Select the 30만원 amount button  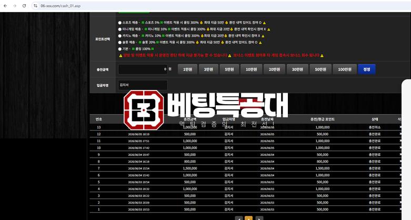(x=297, y=69)
